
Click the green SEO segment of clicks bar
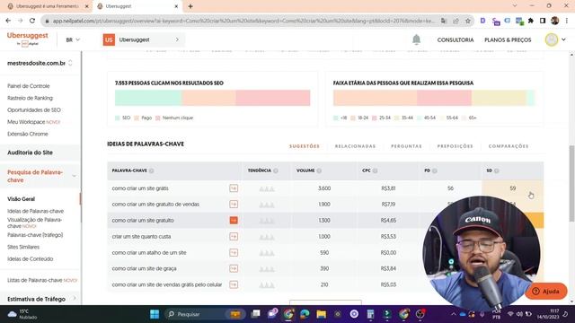pyautogui.click(x=148, y=98)
